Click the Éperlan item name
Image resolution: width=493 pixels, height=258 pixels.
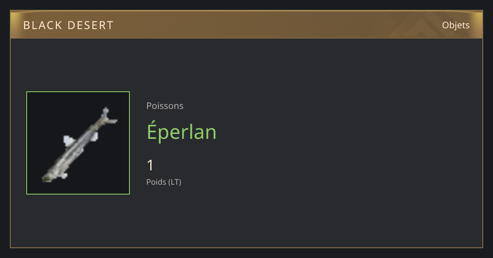pos(182,131)
